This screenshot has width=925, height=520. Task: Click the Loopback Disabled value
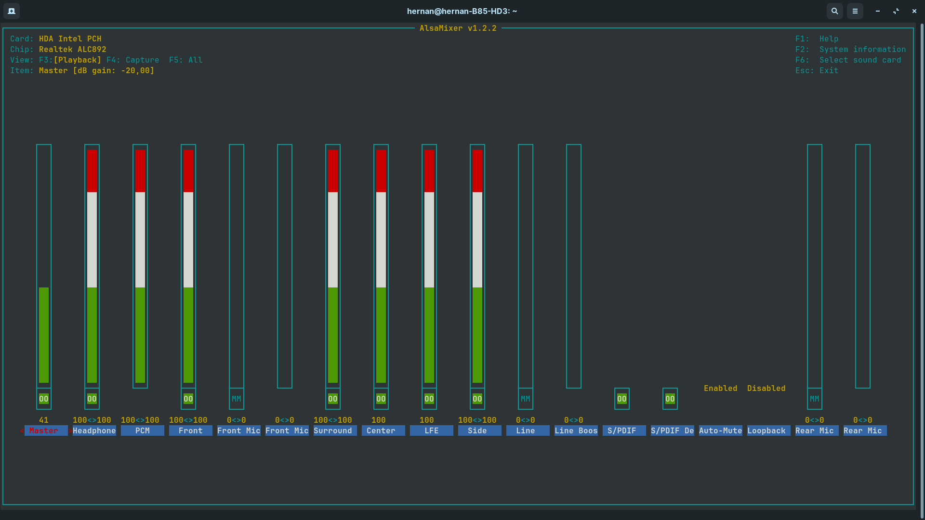click(766, 388)
